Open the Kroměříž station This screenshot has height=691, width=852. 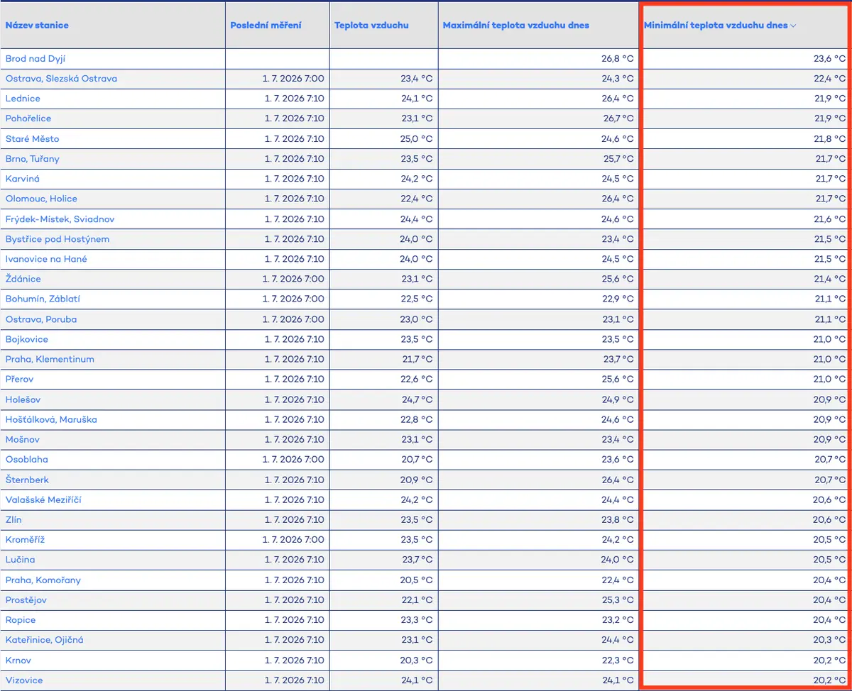(26, 540)
